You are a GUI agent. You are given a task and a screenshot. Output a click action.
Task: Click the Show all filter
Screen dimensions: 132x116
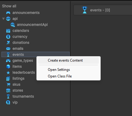coord(9,6)
